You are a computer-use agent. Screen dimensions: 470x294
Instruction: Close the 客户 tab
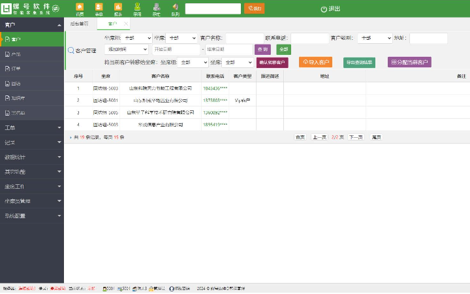[x=126, y=24]
